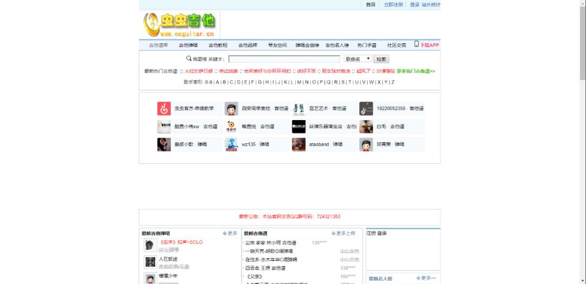Open ataoband avatar photo
The height and width of the screenshot is (284, 586).
pyautogui.click(x=298, y=144)
